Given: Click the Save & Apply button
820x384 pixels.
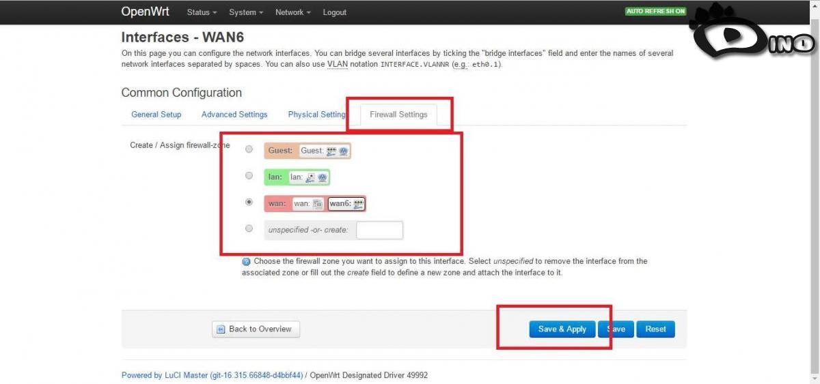Looking at the screenshot, I should click(562, 329).
